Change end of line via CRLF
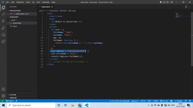Screen dimensions: 193x108 pyautogui.click(x=149, y=101)
